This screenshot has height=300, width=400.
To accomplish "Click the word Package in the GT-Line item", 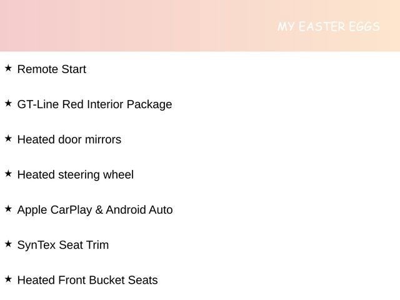I will (149, 104).
